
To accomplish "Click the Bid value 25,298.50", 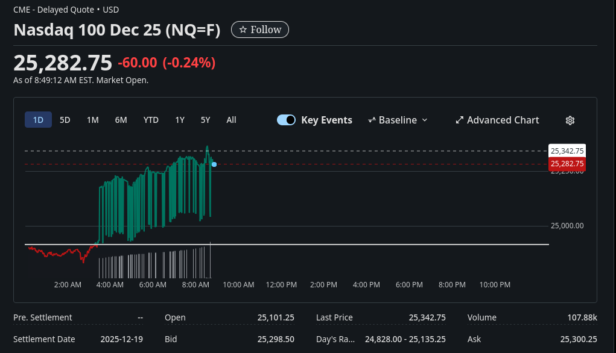I will (276, 339).
